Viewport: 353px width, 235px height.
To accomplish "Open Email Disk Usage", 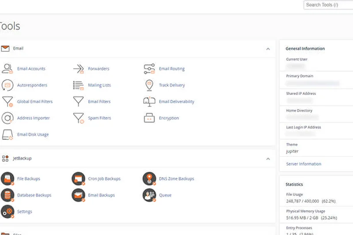I will [x=33, y=134].
